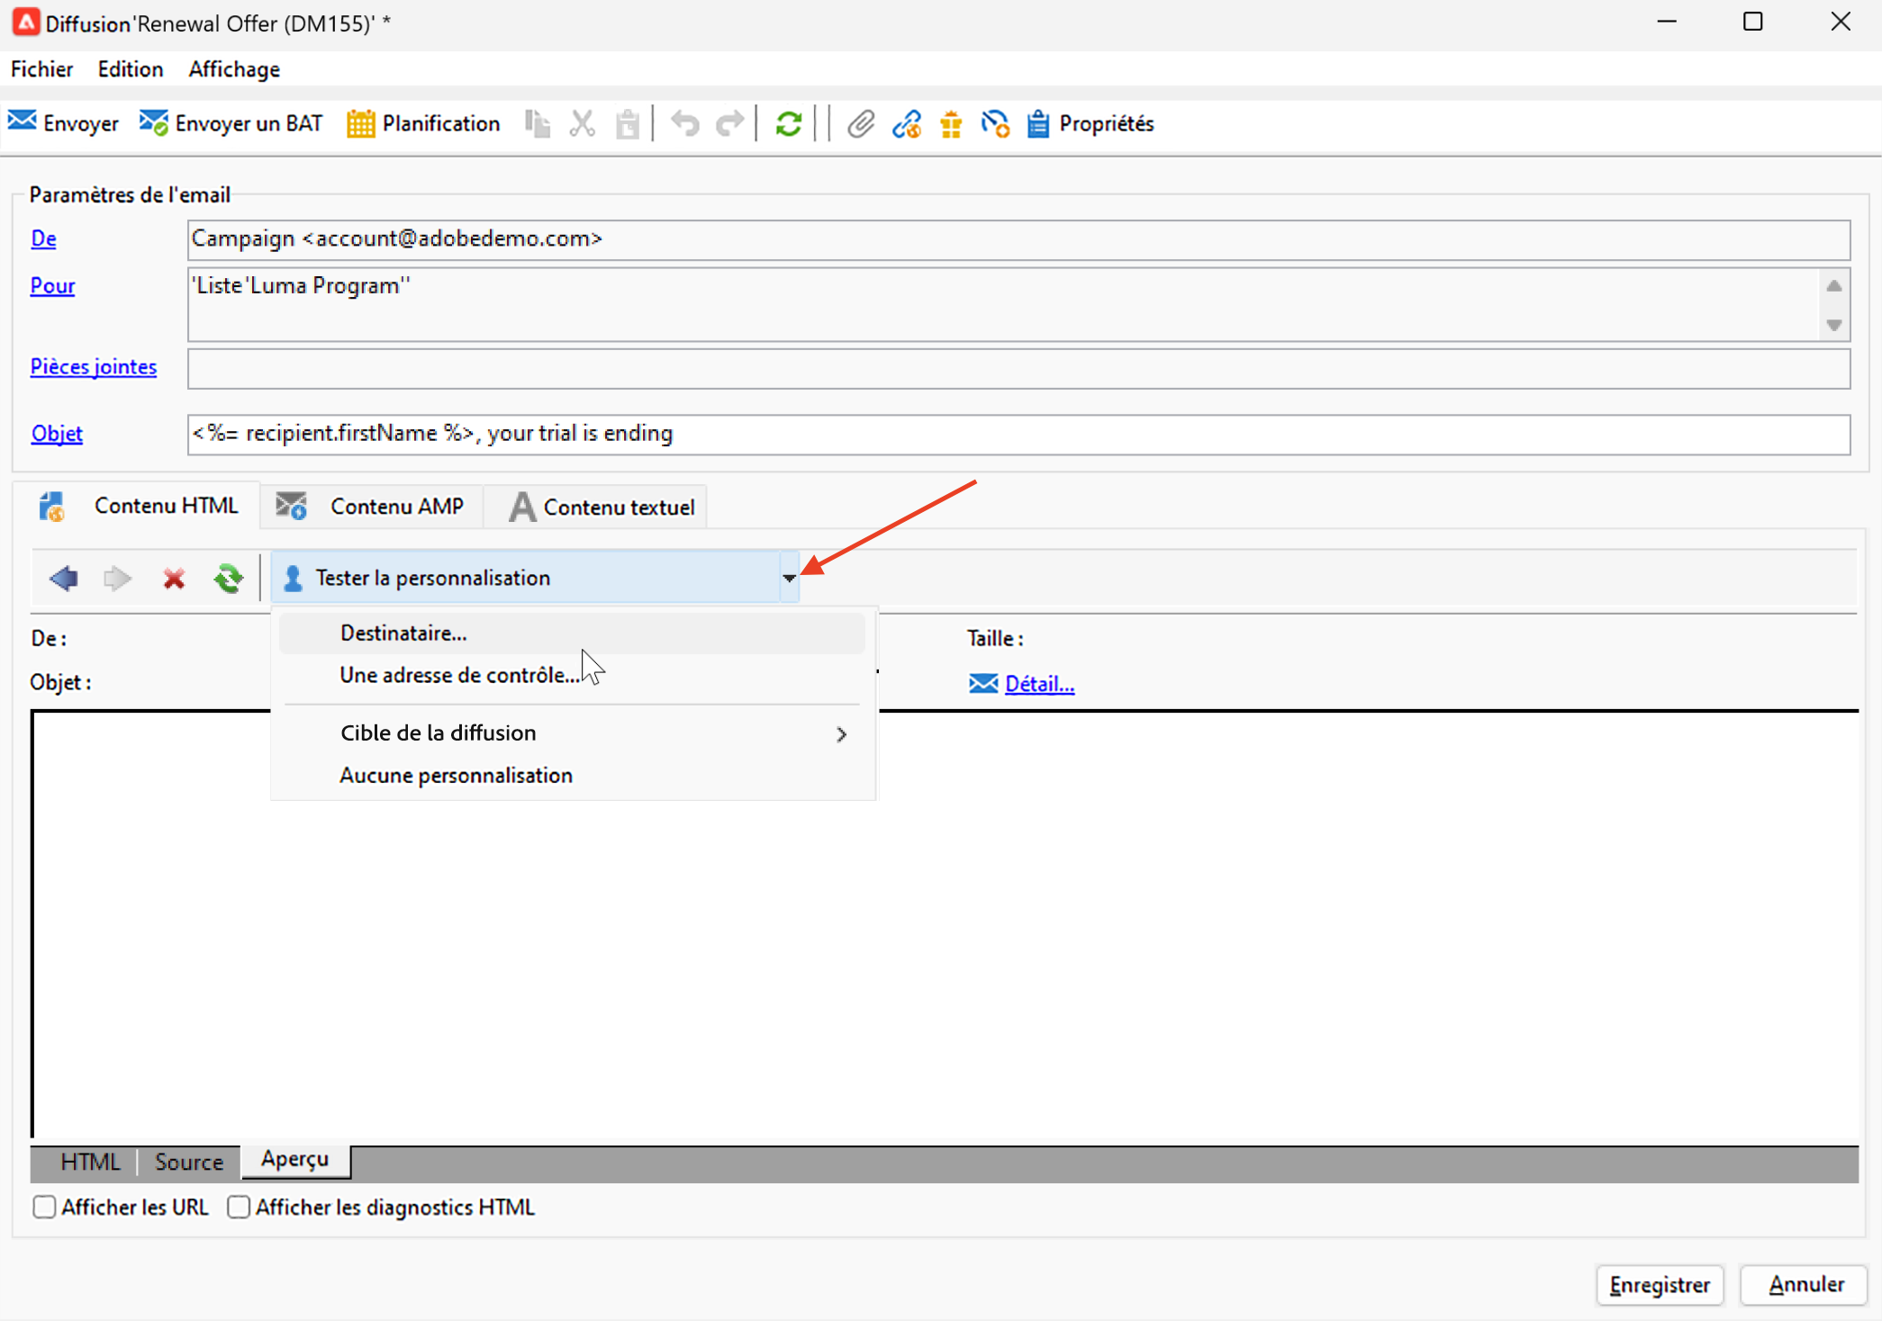This screenshot has height=1321, width=1882.
Task: Expand Tester la personnalisation dropdown arrow
Action: tap(788, 578)
